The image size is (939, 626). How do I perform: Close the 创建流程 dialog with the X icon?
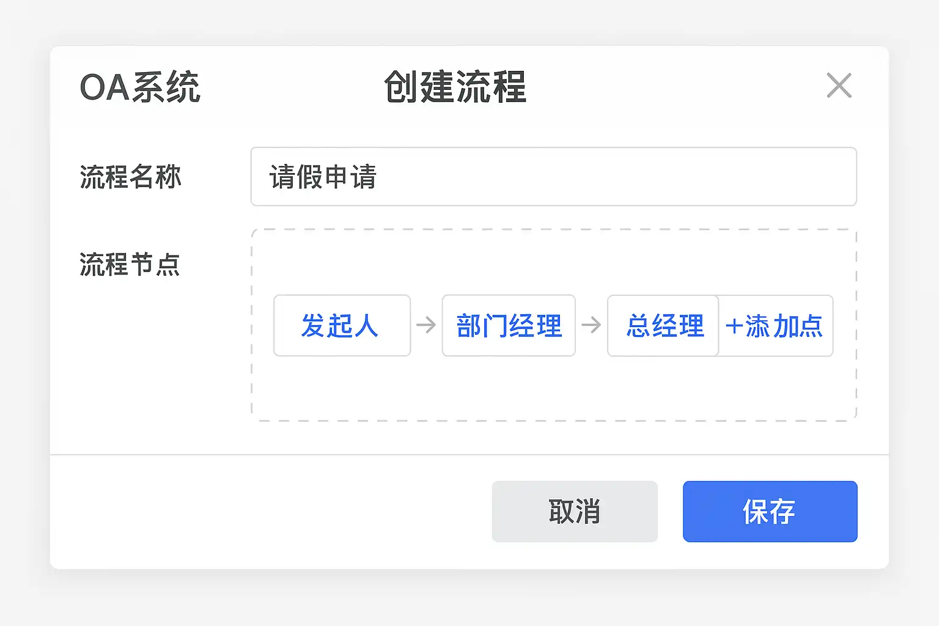839,86
